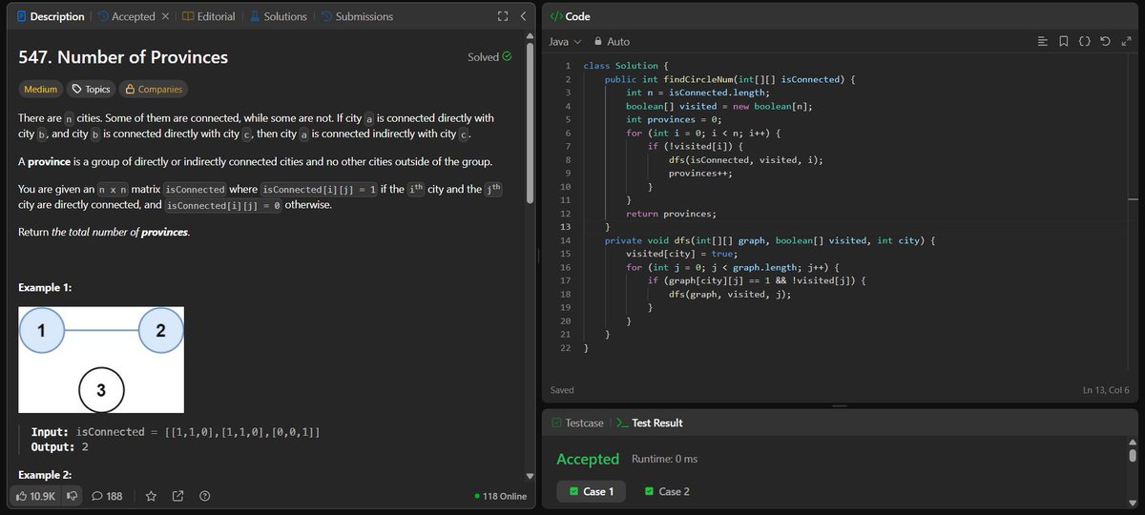Image resolution: width=1145 pixels, height=515 pixels.
Task: Click the Solved status checkmark
Action: (507, 56)
